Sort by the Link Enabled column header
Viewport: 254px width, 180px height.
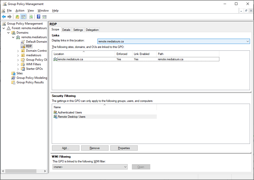tap(144, 54)
